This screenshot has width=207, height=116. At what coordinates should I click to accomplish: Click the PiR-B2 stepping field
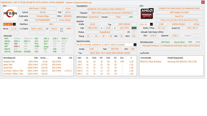pyautogui.click(x=43, y=12)
